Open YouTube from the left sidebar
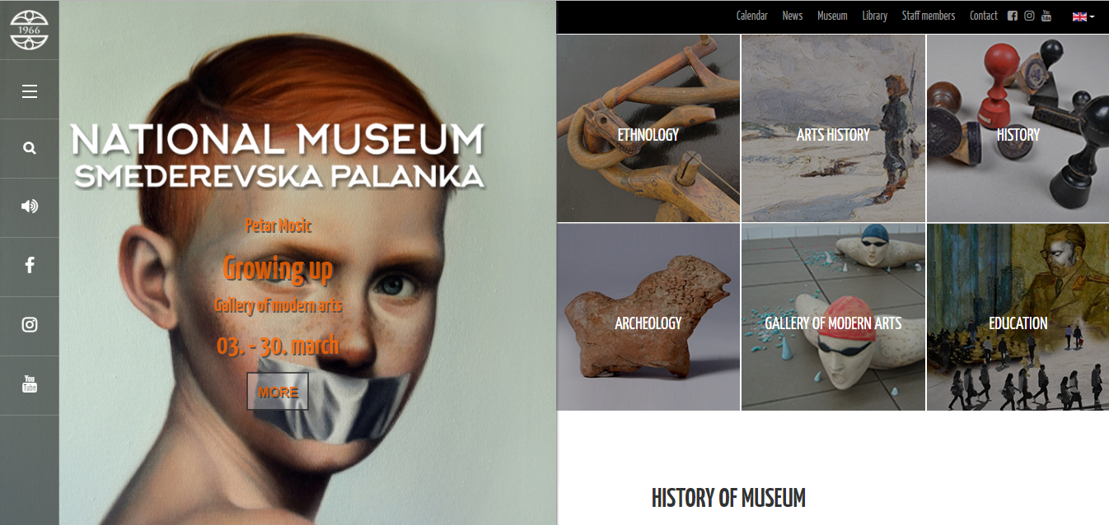 [x=30, y=383]
